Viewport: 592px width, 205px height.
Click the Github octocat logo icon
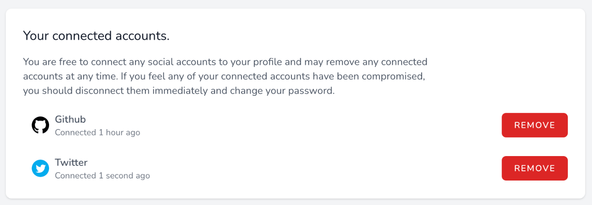click(40, 125)
